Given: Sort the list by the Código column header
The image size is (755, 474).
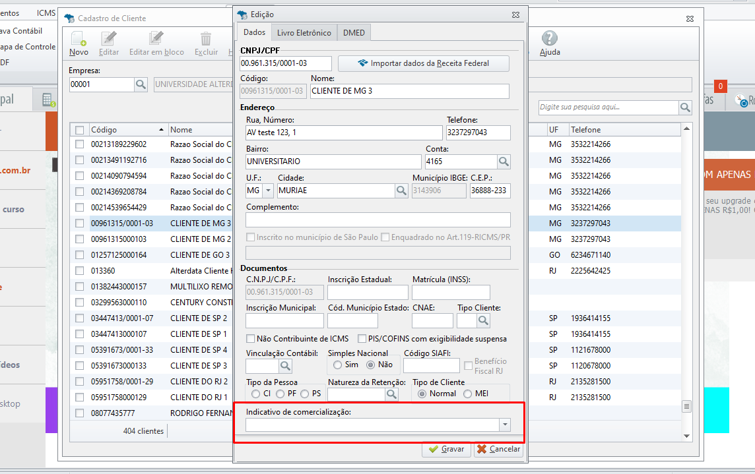Looking at the screenshot, I should click(x=125, y=130).
